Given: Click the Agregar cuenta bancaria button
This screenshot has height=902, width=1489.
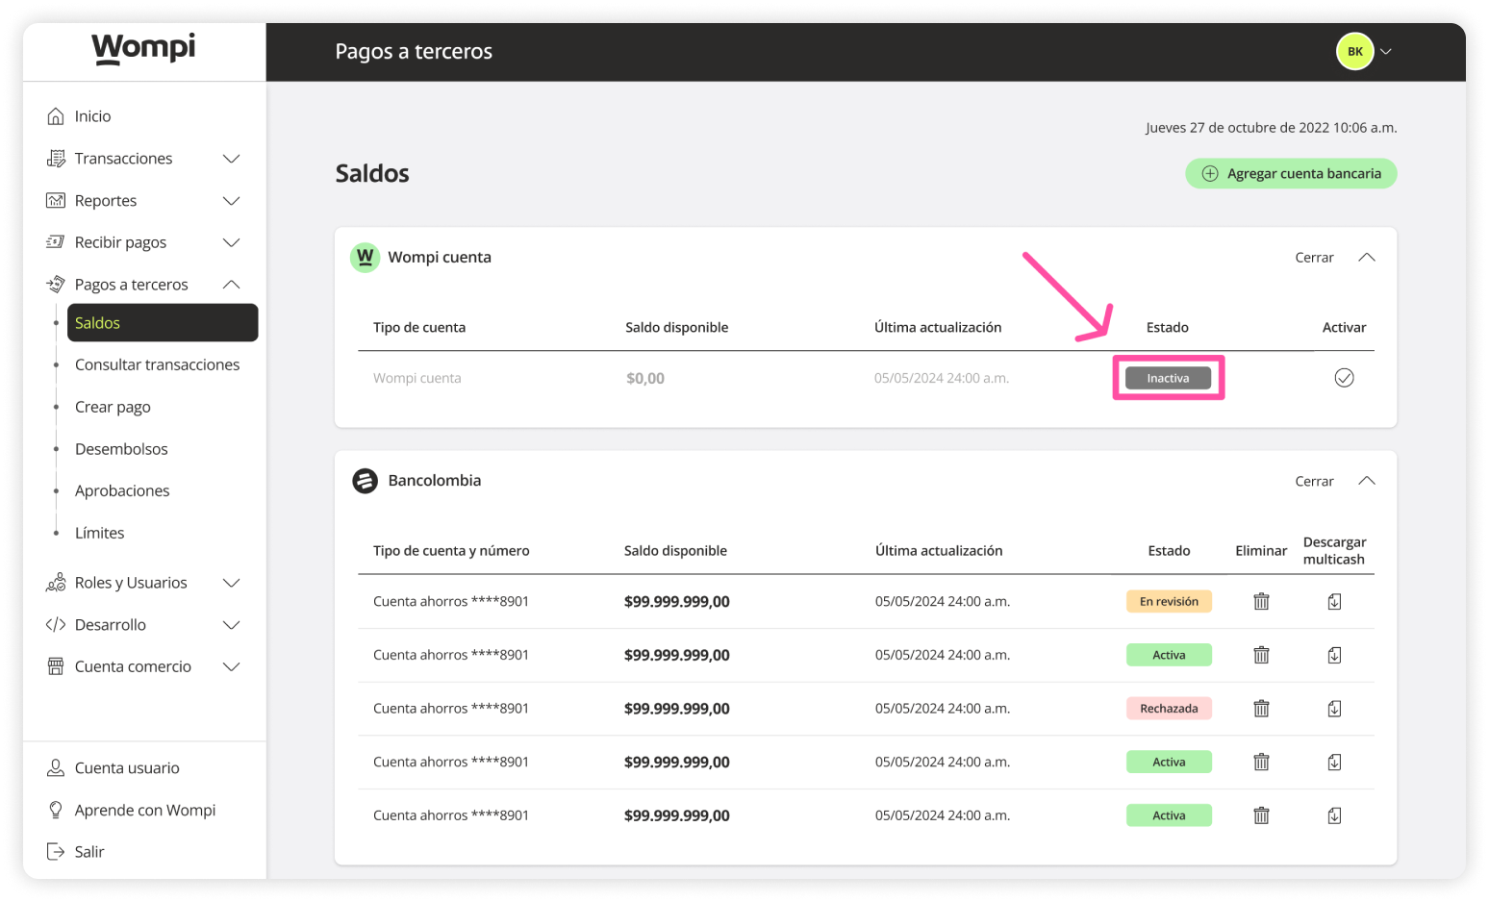Looking at the screenshot, I should coord(1291,173).
